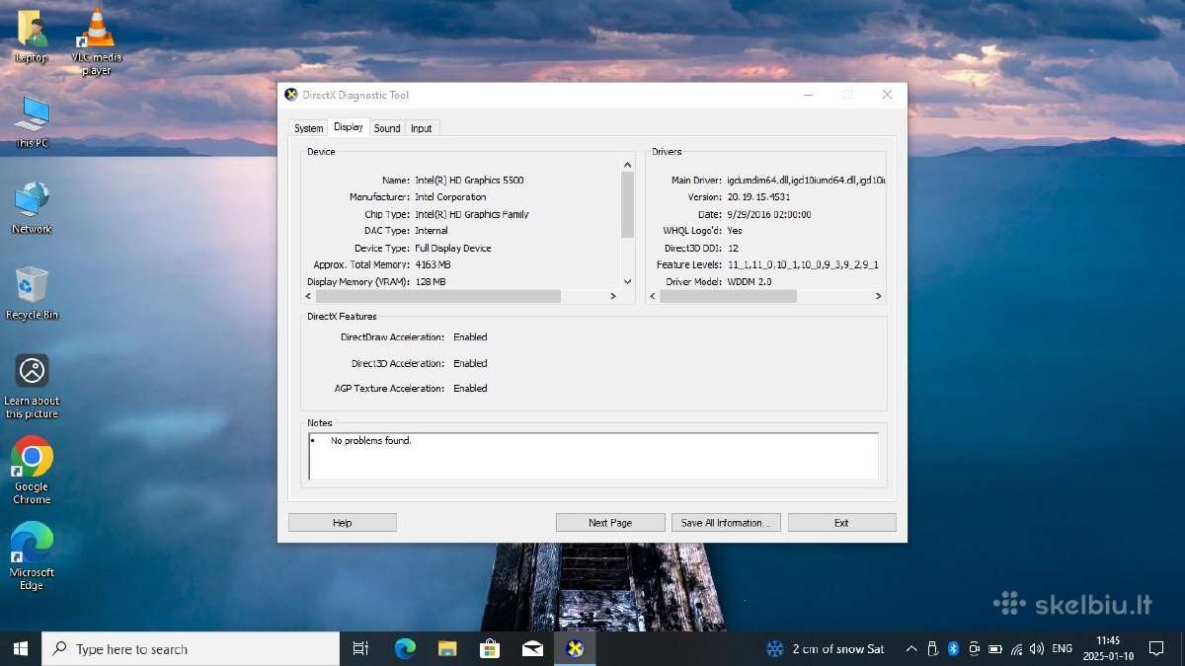Select the '128 MB' VRAM value
The width and height of the screenshot is (1185, 666).
tap(431, 282)
